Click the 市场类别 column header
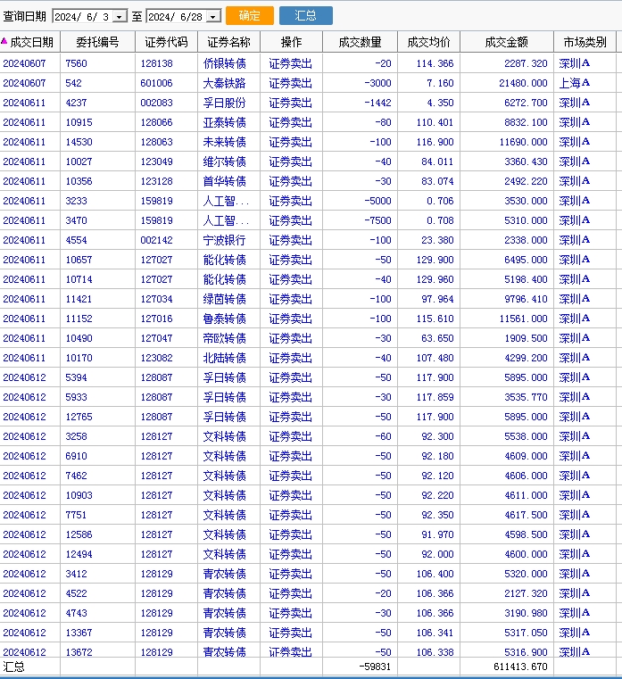 (x=585, y=42)
